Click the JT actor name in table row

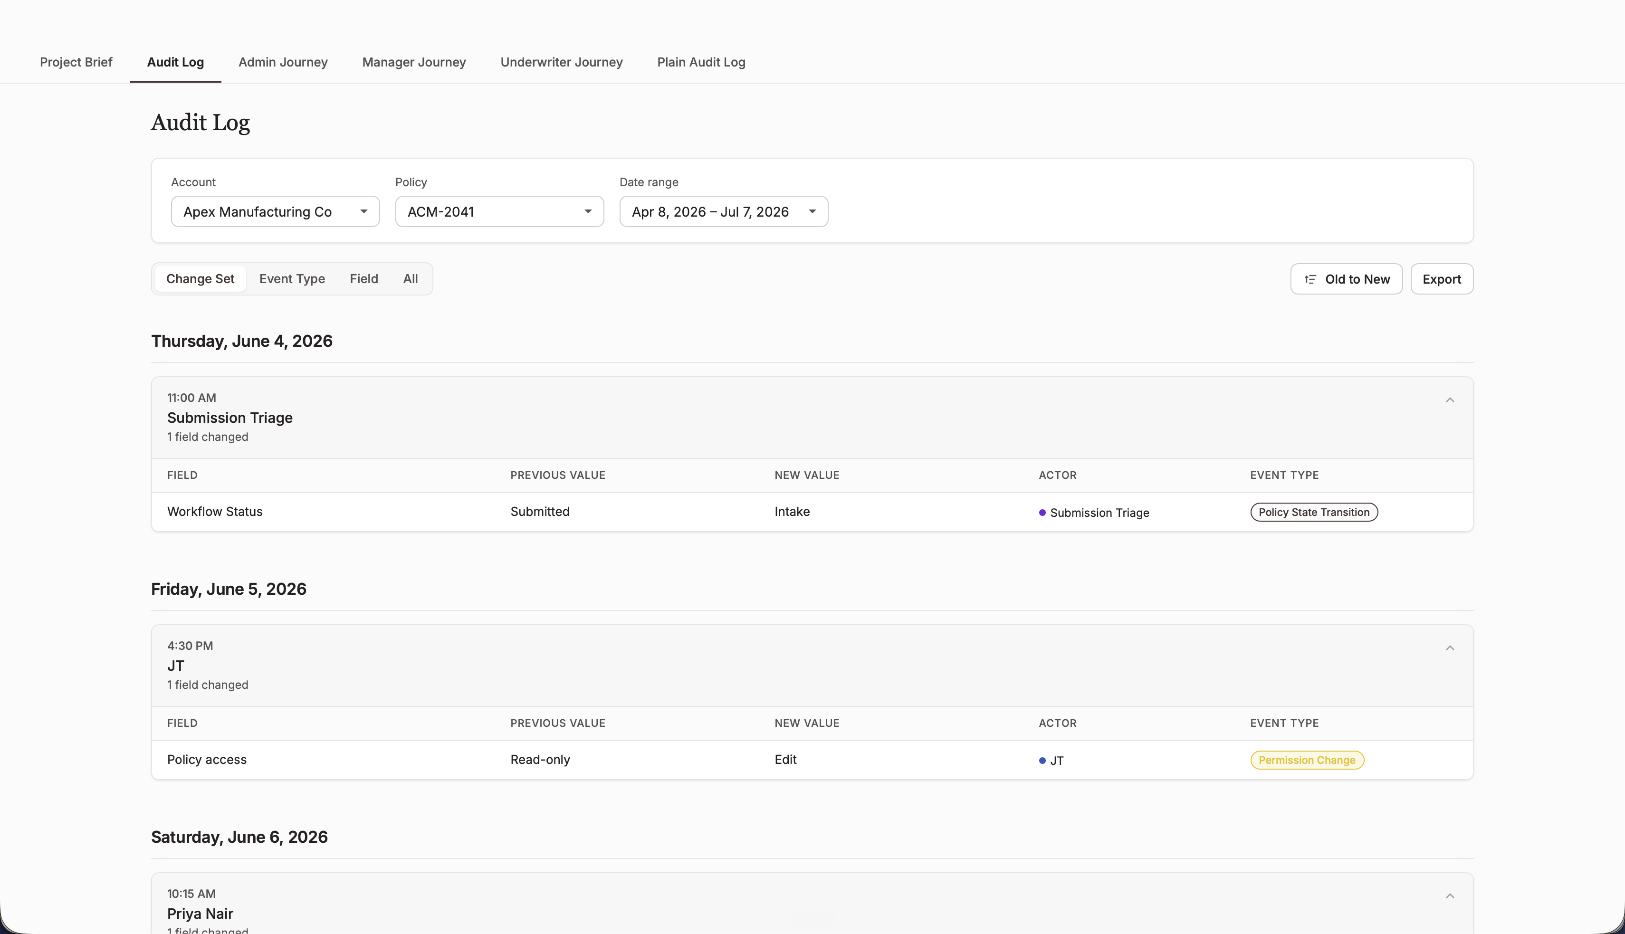coord(1057,761)
